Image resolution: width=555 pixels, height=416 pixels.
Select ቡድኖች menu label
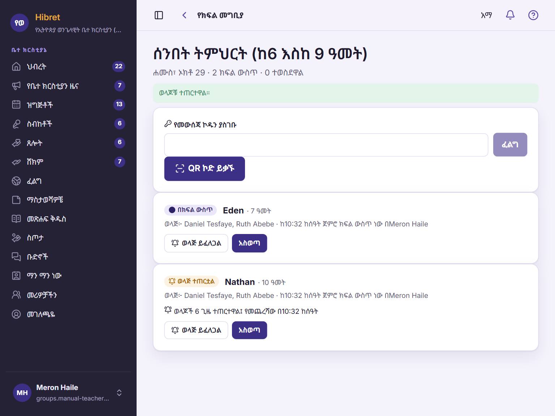[38, 257]
